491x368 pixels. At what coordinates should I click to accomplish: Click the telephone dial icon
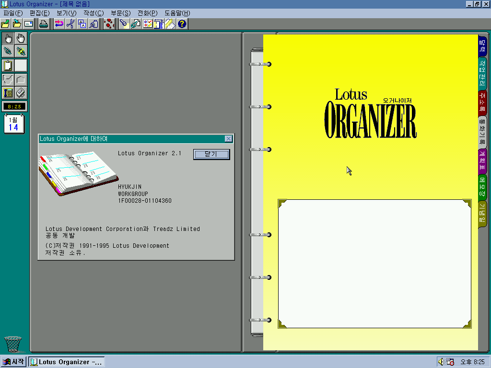[8, 93]
